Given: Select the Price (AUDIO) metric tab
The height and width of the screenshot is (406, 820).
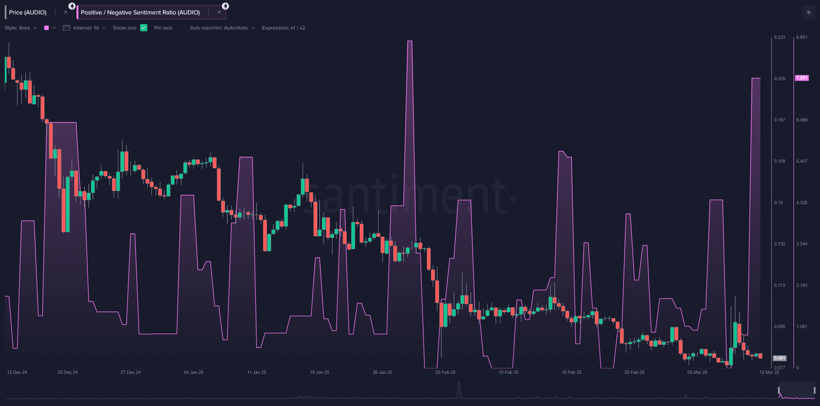Looking at the screenshot, I should coord(28,12).
